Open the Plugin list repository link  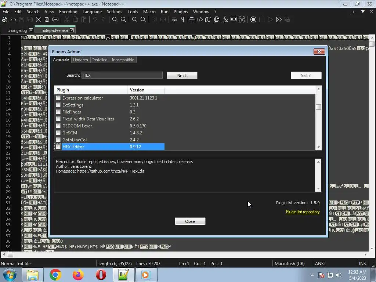[x=303, y=212]
